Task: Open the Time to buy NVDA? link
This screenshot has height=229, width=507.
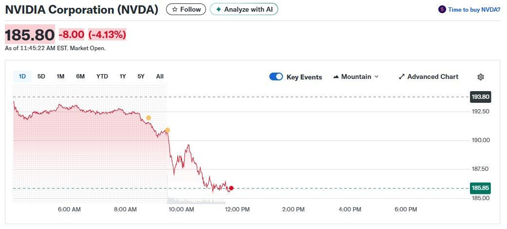Action: pyautogui.click(x=474, y=9)
